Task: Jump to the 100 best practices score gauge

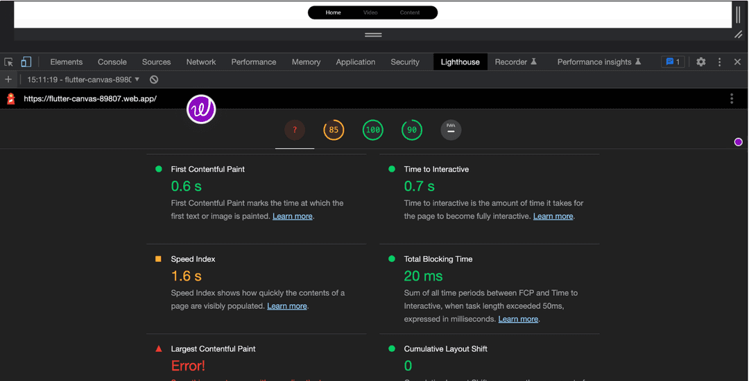Action: [373, 130]
